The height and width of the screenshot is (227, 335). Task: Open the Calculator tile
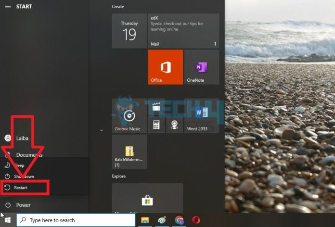[x=156, y=125]
